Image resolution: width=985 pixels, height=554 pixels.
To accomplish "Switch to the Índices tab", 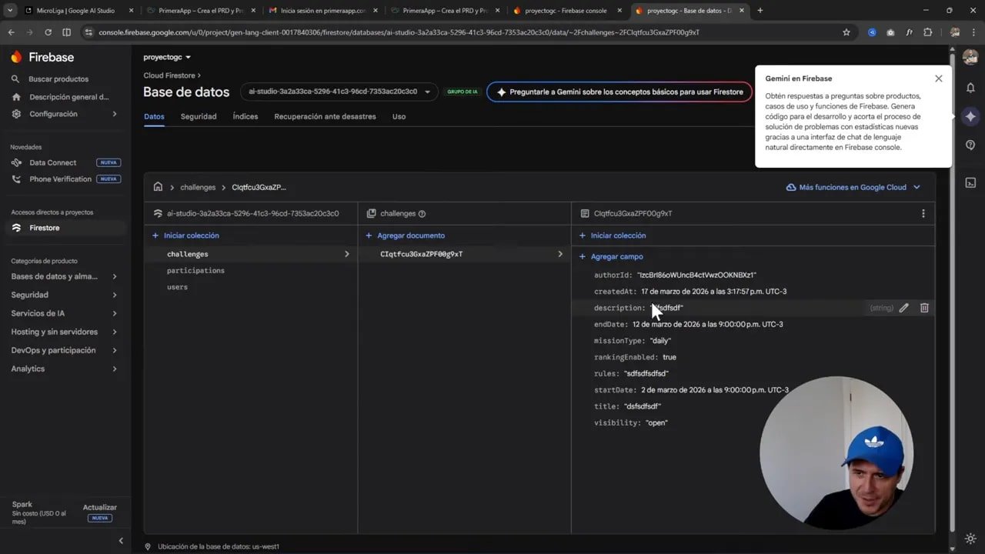I will click(245, 116).
